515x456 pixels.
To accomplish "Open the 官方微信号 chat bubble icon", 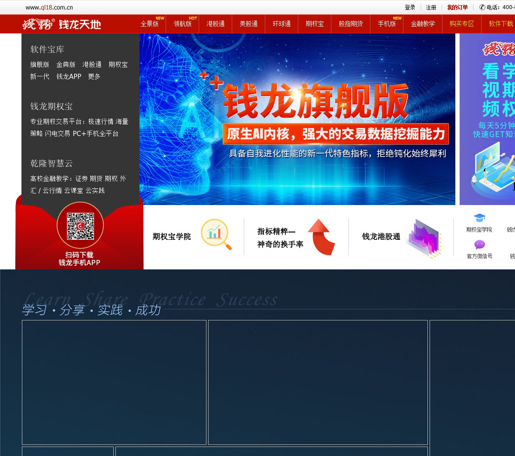I will [x=479, y=245].
